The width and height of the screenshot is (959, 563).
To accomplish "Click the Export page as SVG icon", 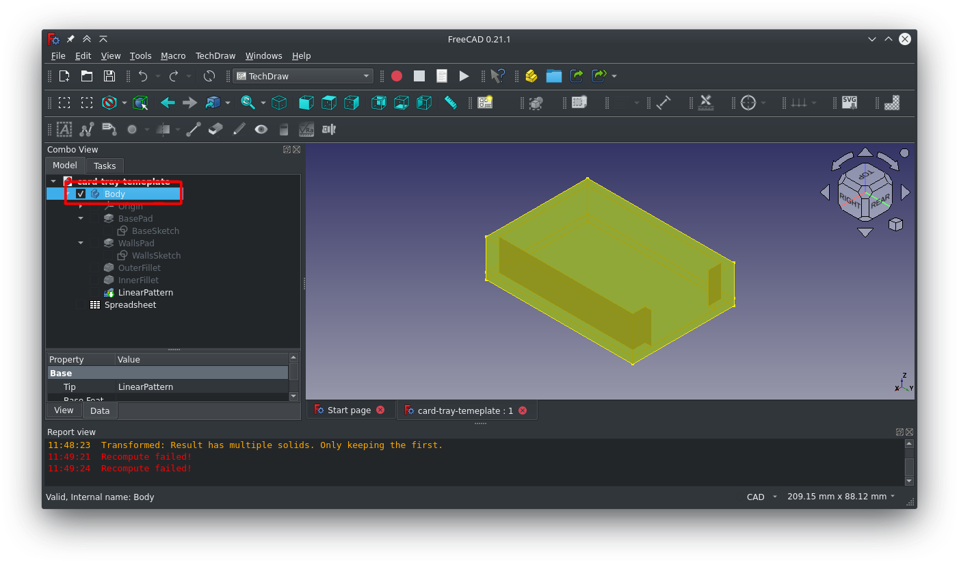I will 849,103.
